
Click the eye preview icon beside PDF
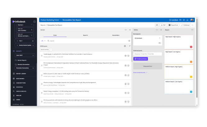157,25
